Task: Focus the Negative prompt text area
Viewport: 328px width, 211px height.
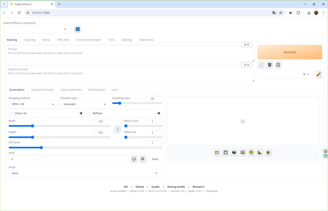Action: pos(130,74)
